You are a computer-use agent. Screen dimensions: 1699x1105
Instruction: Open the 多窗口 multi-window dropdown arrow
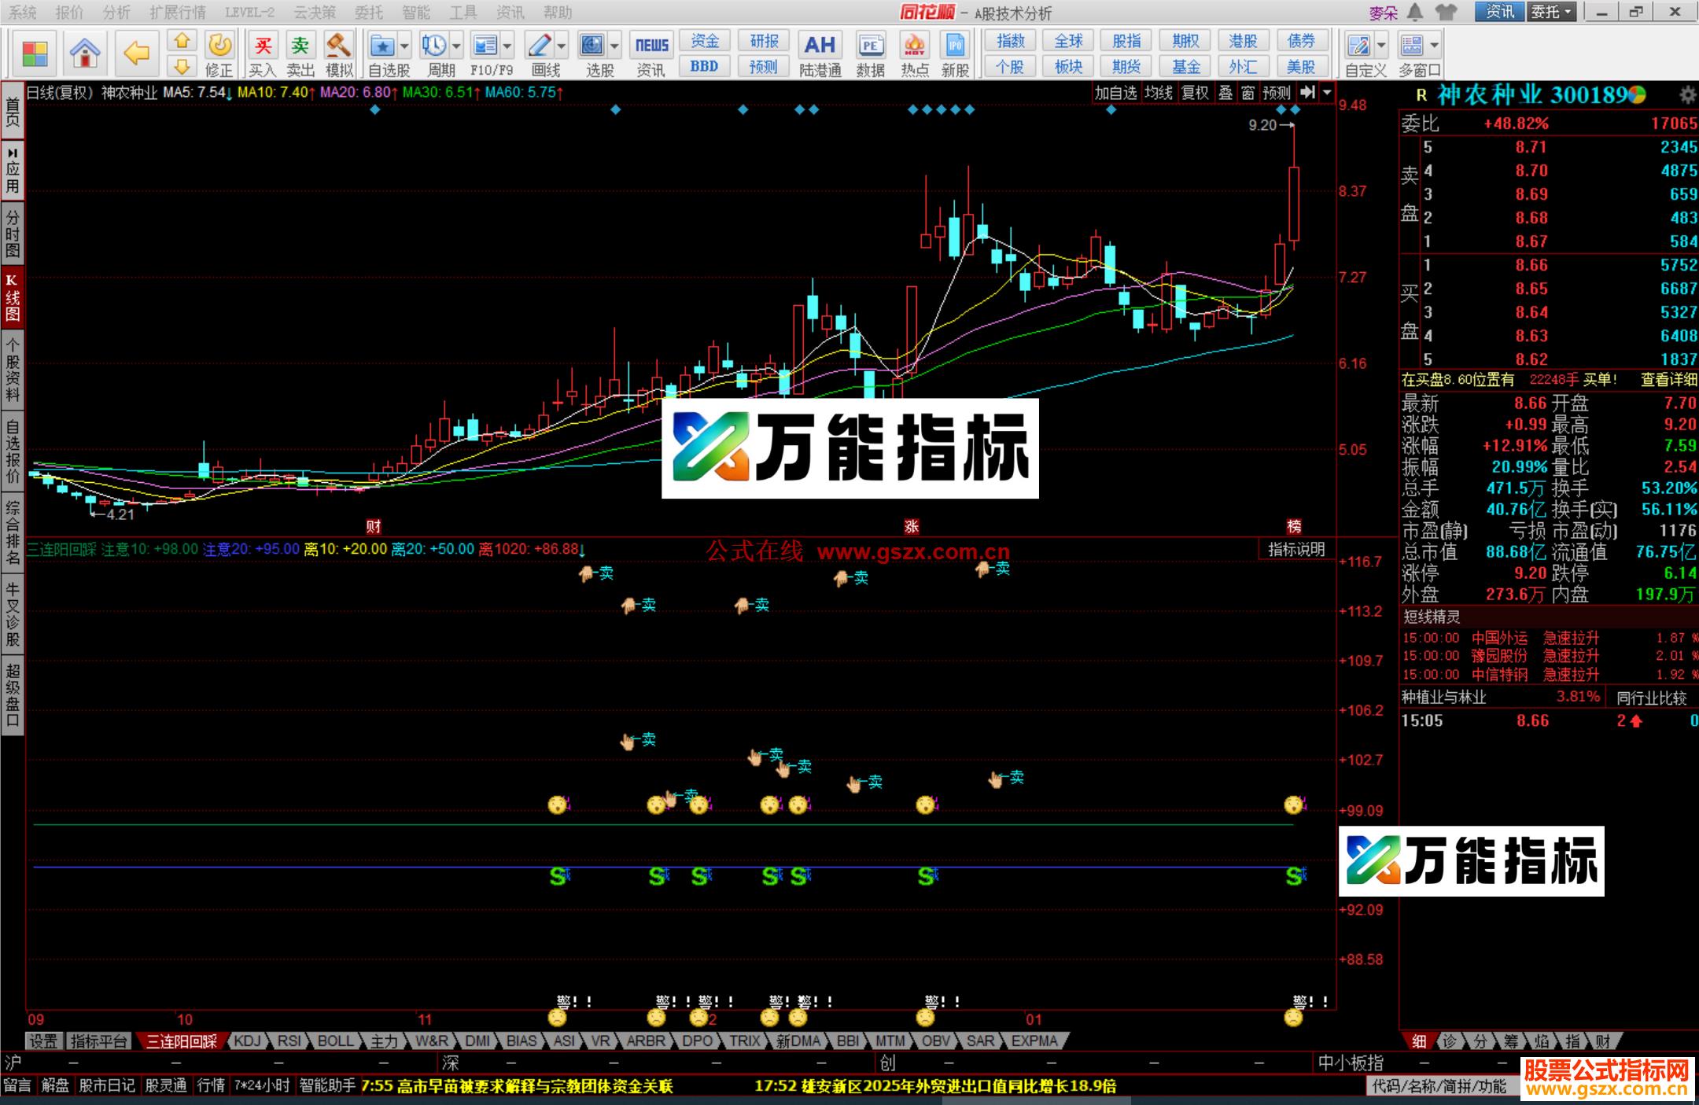point(1434,46)
